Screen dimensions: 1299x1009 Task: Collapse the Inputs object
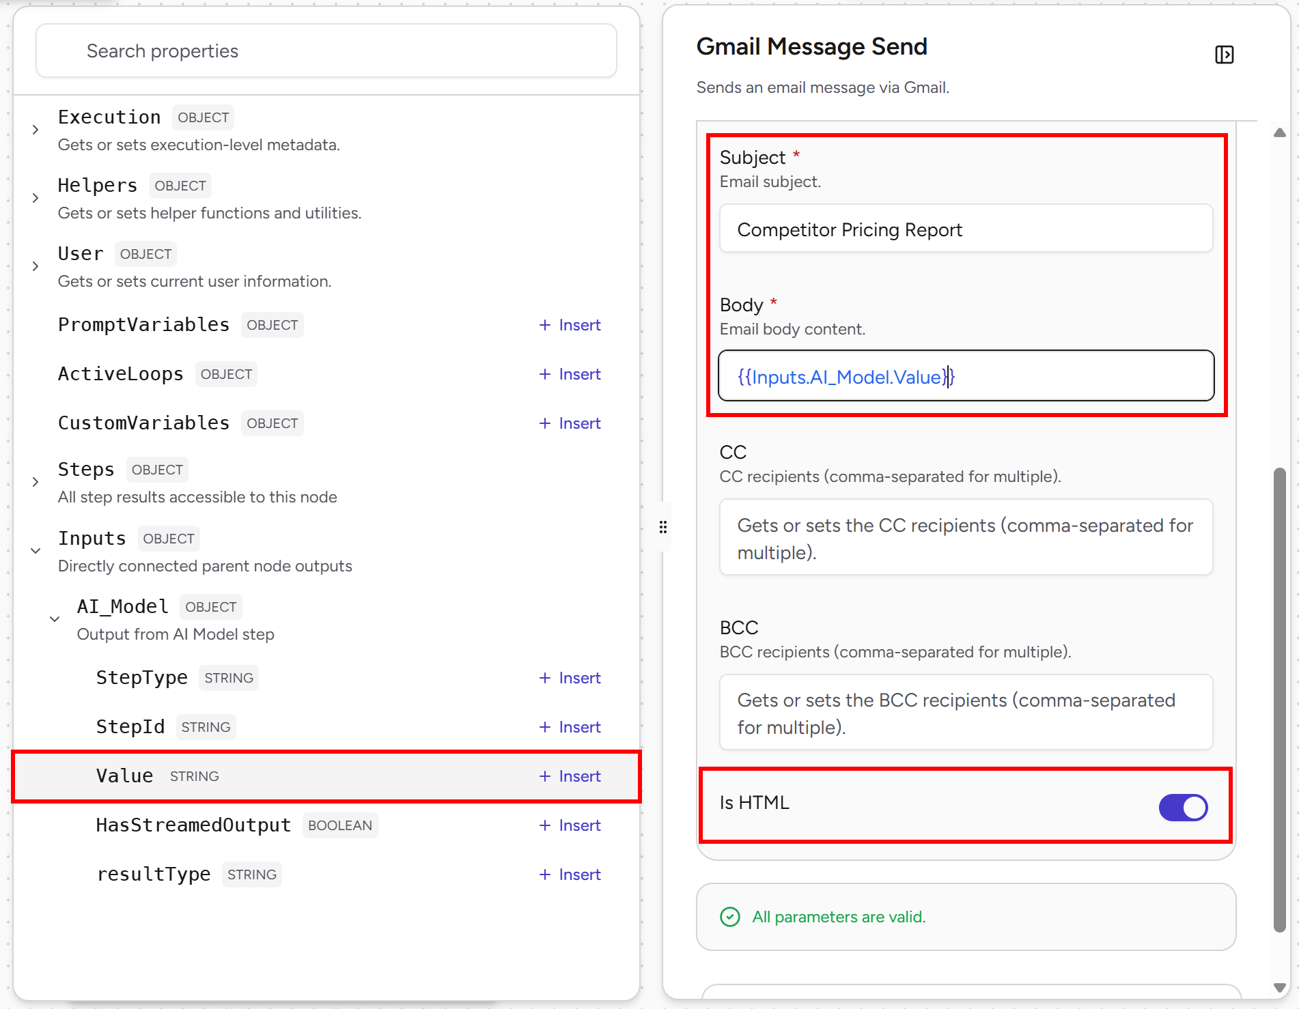[x=36, y=551]
